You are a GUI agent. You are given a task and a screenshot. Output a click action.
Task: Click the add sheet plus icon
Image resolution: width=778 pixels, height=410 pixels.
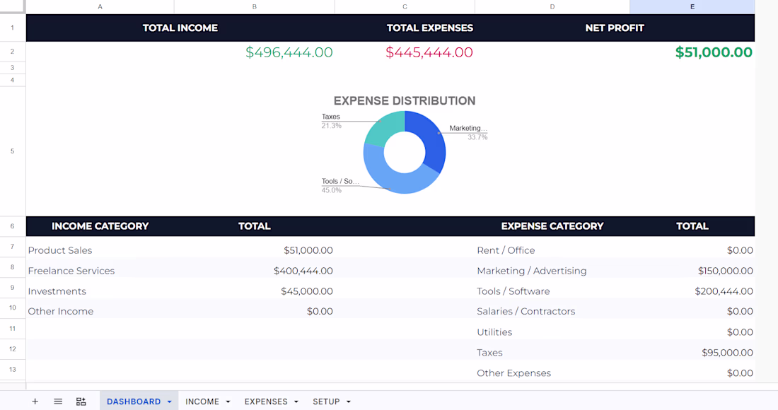tap(35, 401)
